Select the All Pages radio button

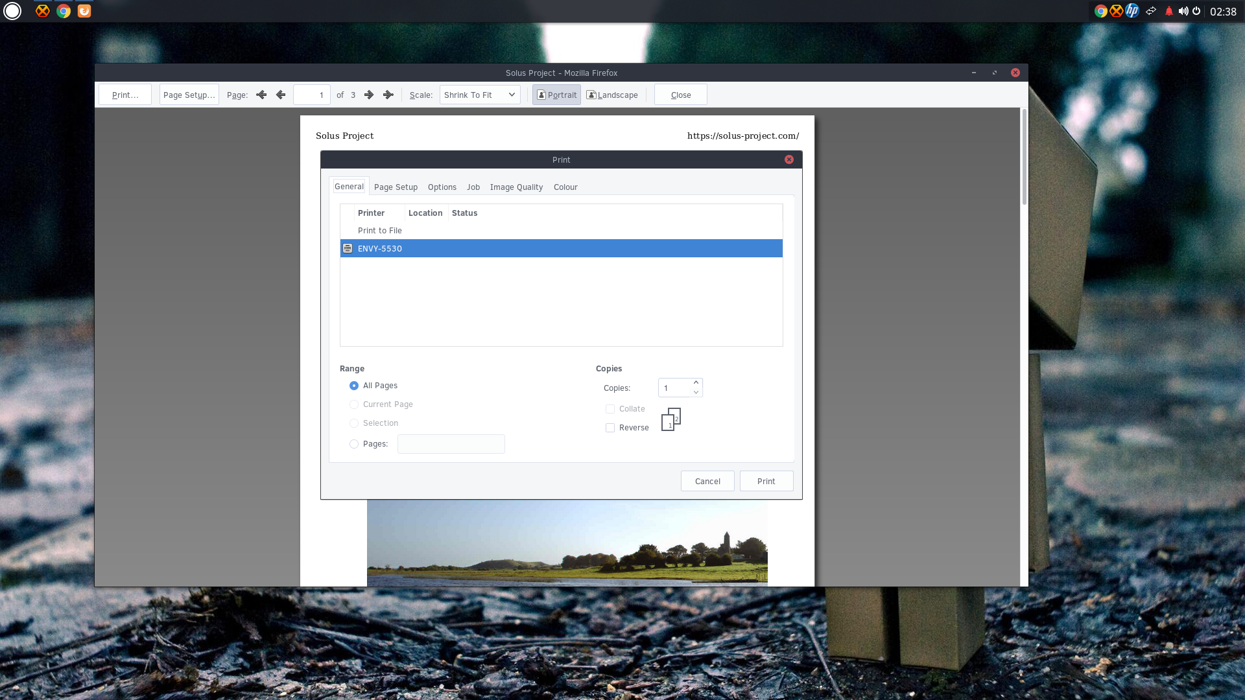tap(354, 386)
